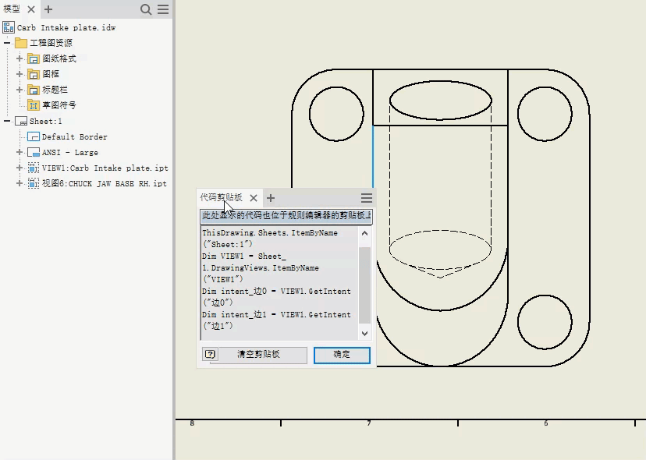The height and width of the screenshot is (460, 646).
Task: Click the 标题栏 folder icon
Action: coord(34,90)
